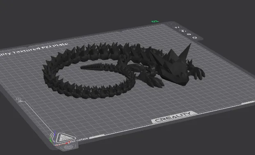Select the dragon's front claw near plate edge
The height and width of the screenshot is (155, 255).
pyautogui.click(x=198, y=73)
